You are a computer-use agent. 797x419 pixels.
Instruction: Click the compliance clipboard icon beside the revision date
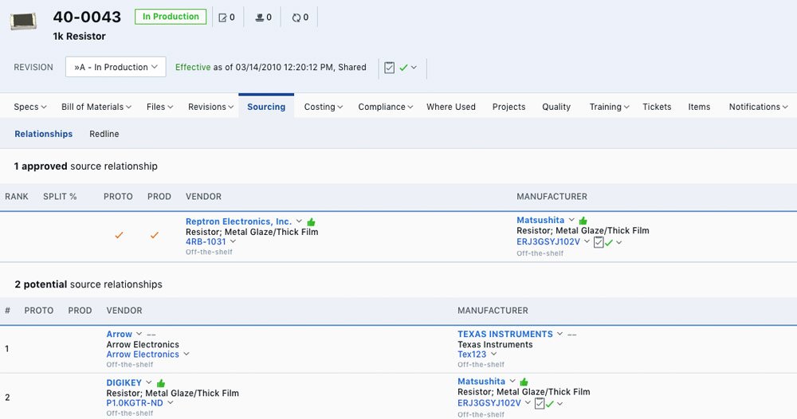[389, 68]
